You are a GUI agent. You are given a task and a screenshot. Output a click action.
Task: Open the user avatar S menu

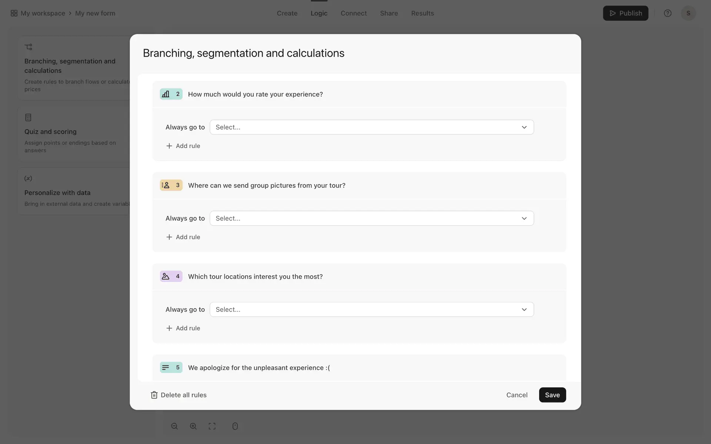pyautogui.click(x=688, y=13)
